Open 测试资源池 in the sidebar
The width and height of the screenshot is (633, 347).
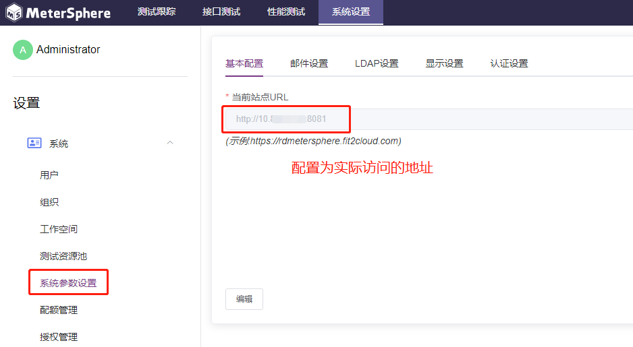[63, 256]
